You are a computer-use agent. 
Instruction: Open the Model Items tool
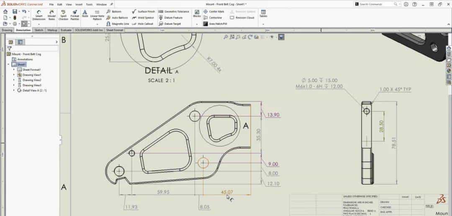click(51, 15)
